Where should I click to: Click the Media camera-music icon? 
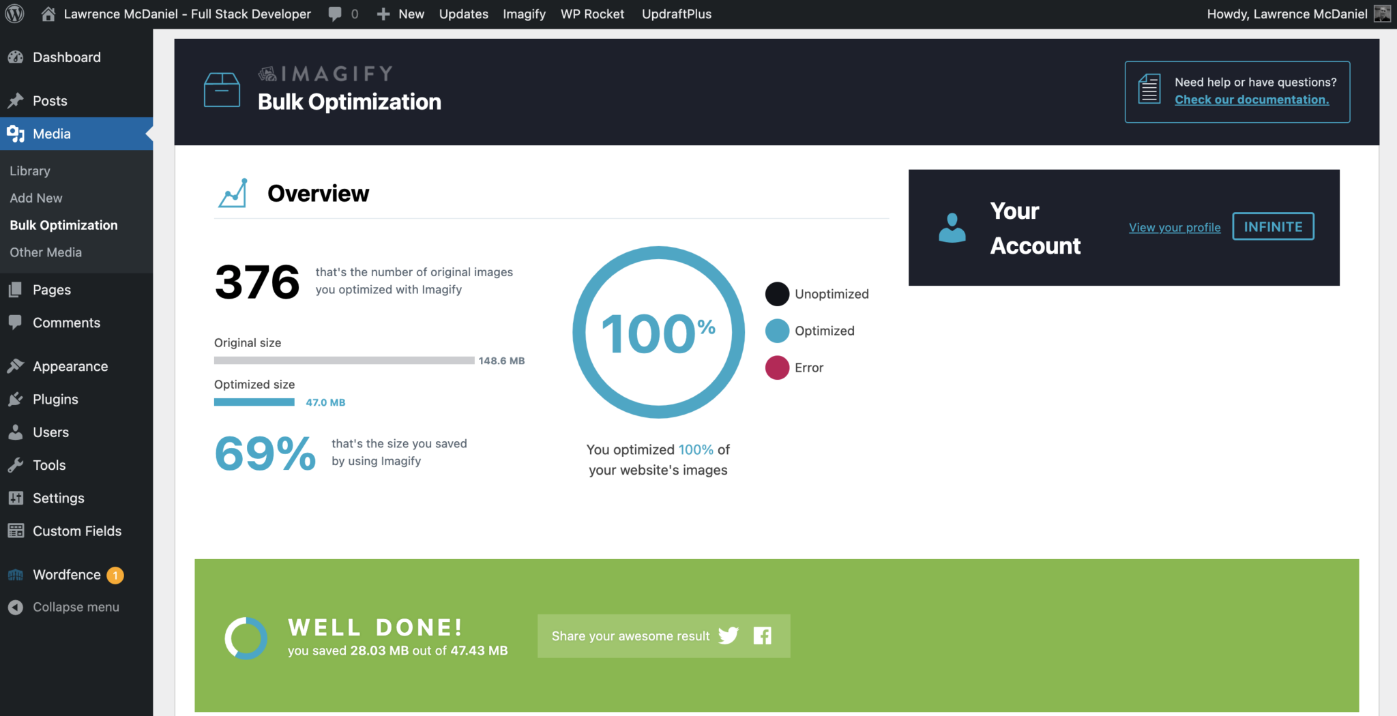click(16, 134)
